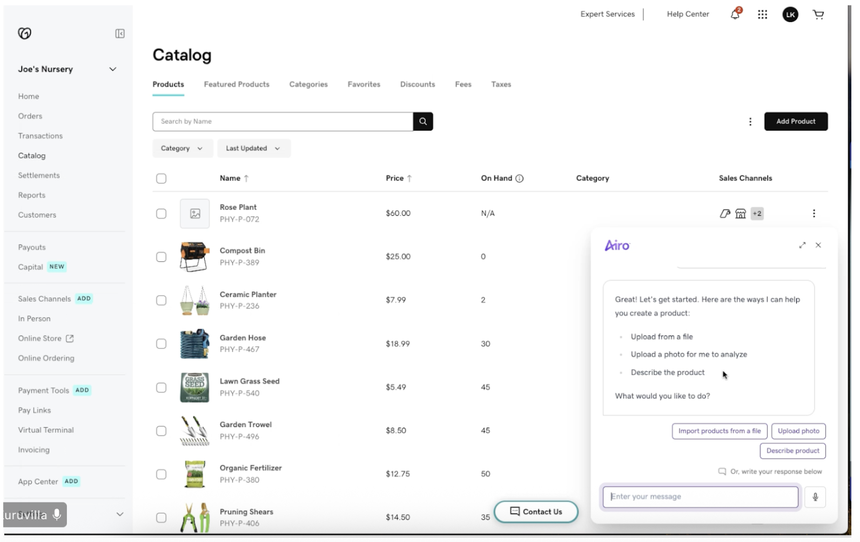Open the shopping cart

tap(818, 15)
